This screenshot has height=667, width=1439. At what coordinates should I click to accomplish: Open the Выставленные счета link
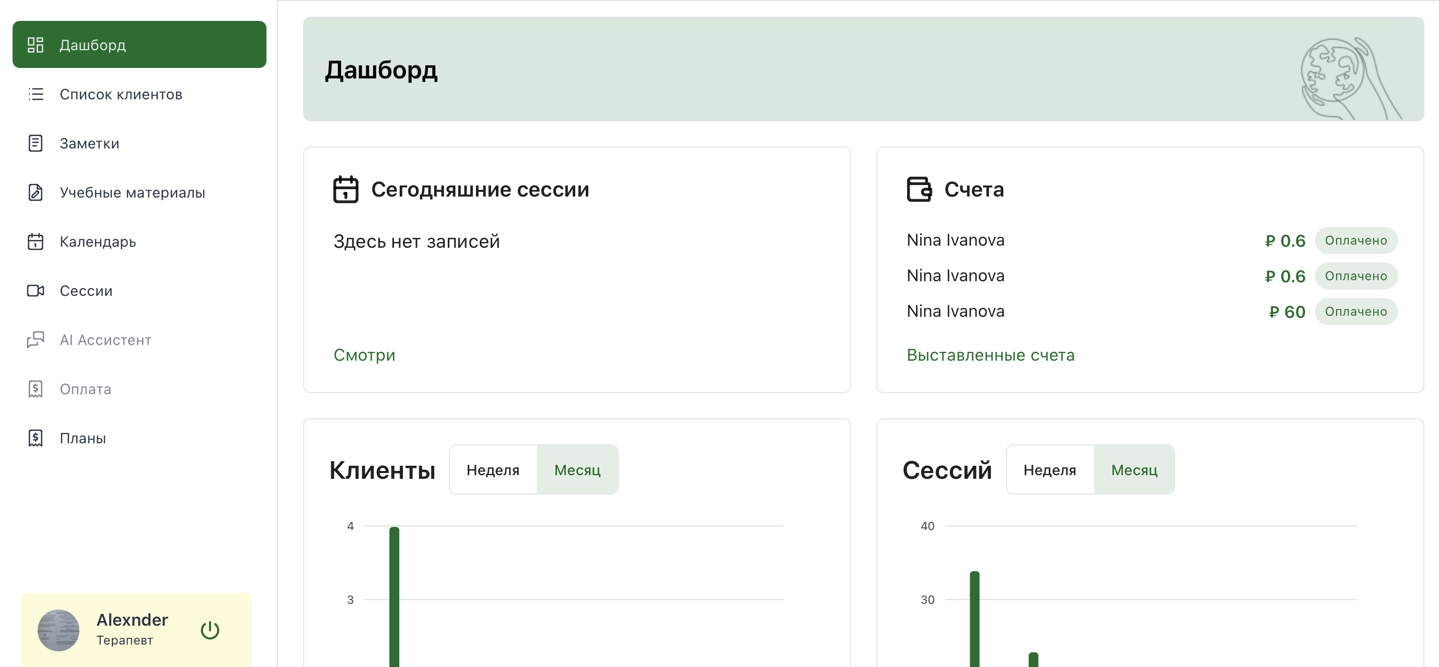click(991, 355)
